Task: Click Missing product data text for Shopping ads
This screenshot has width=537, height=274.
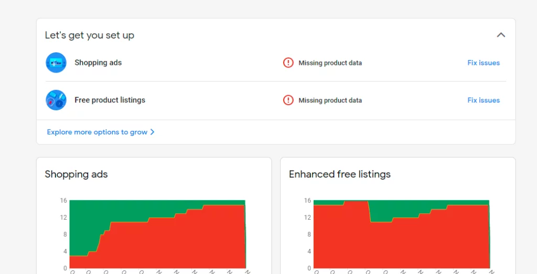Action: 330,63
